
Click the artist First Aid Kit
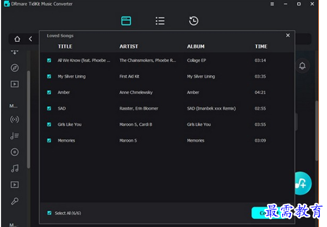129,77
